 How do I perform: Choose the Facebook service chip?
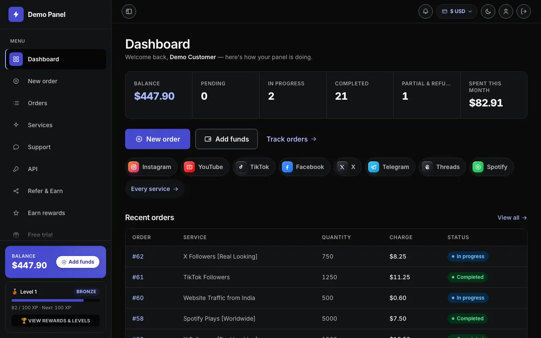305,167
